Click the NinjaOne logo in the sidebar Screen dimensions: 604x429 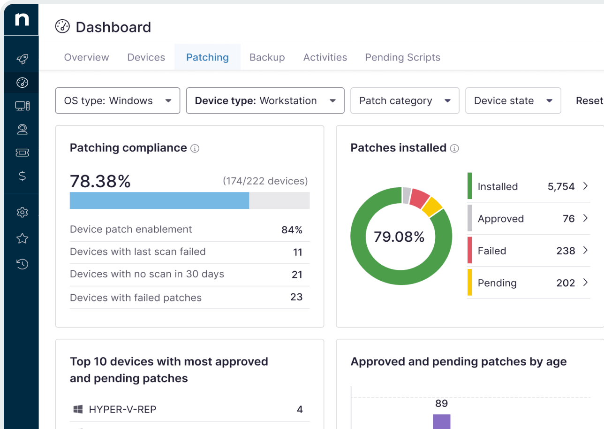point(22,19)
